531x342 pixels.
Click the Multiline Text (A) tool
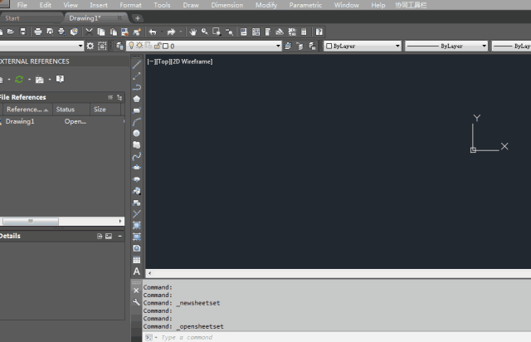tap(137, 271)
